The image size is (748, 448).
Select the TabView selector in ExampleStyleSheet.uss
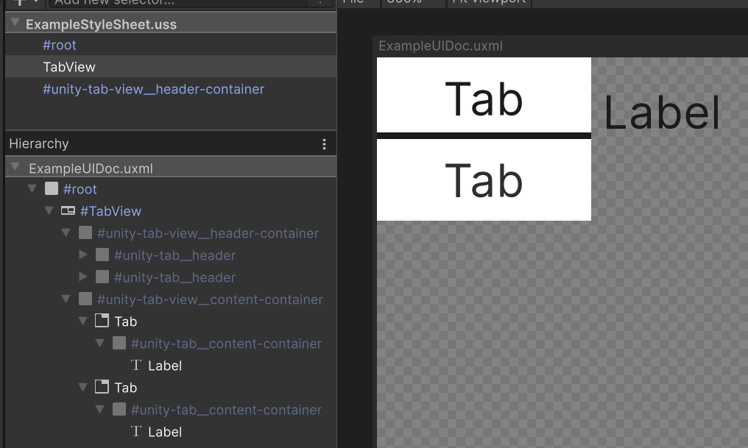[68, 67]
